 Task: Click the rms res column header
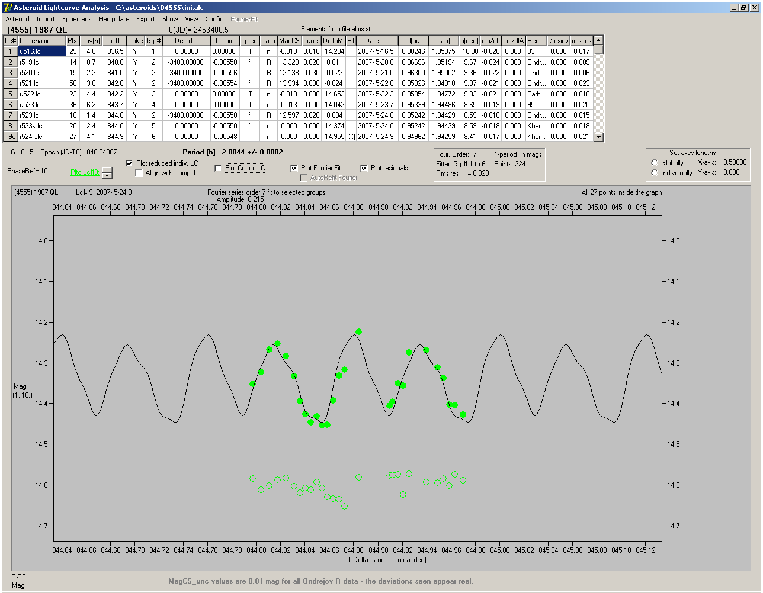pyautogui.click(x=581, y=41)
